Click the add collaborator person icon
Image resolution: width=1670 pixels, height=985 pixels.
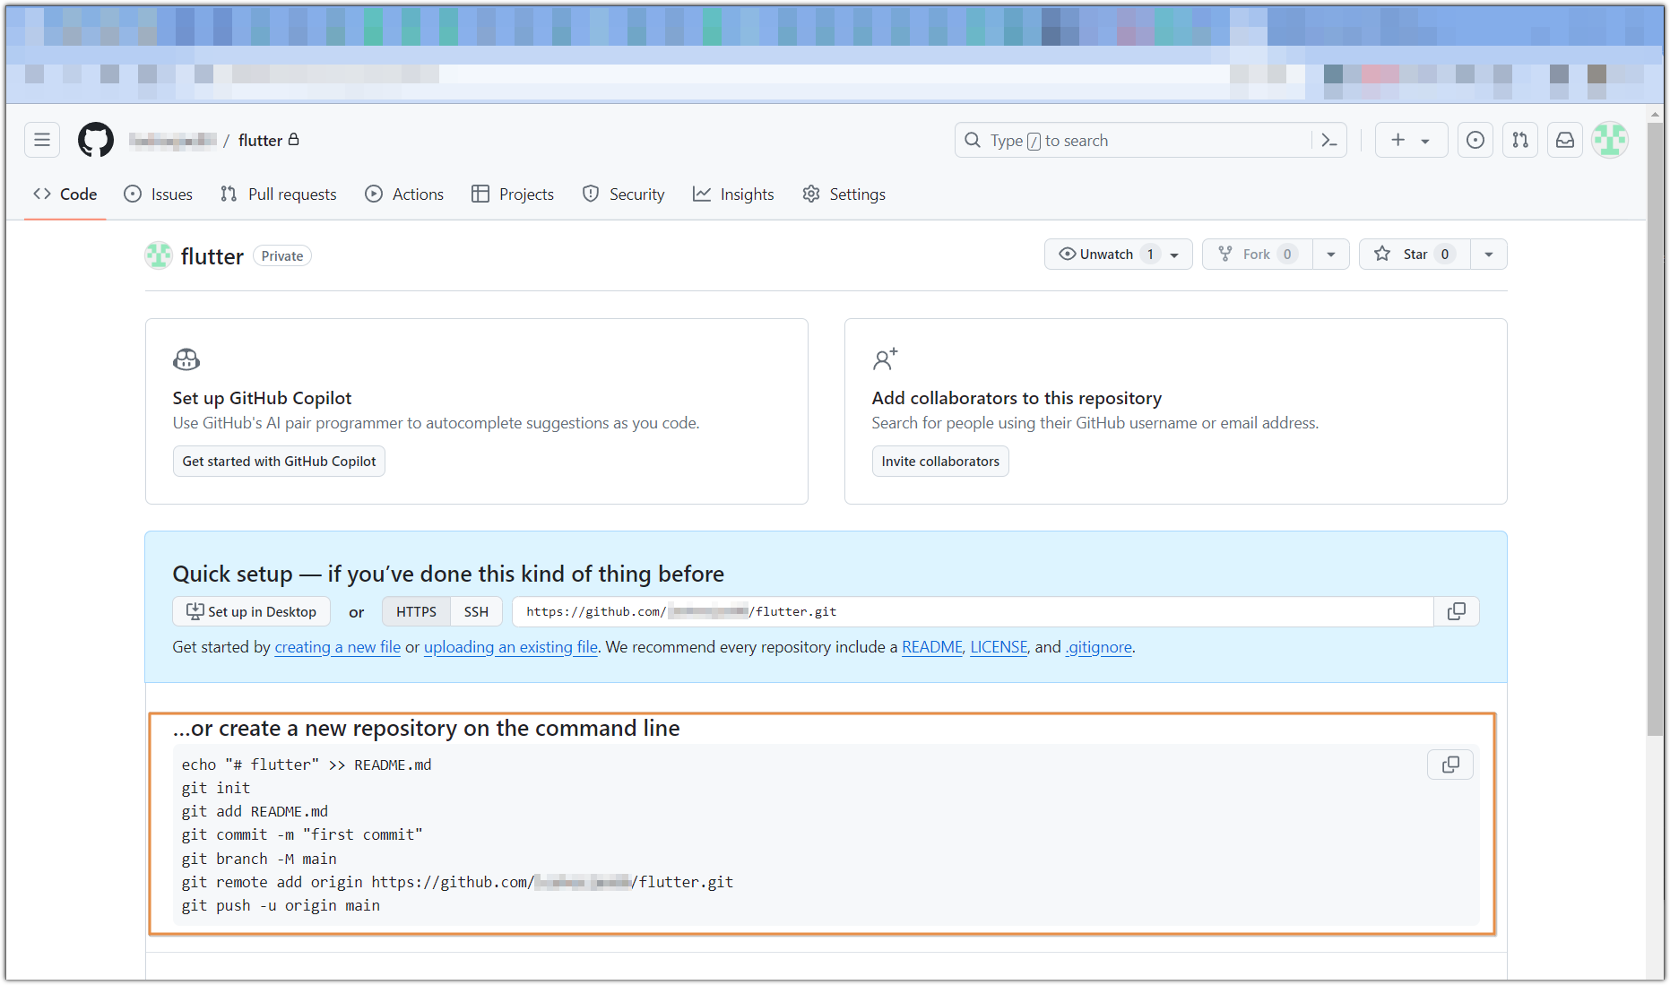click(x=886, y=359)
